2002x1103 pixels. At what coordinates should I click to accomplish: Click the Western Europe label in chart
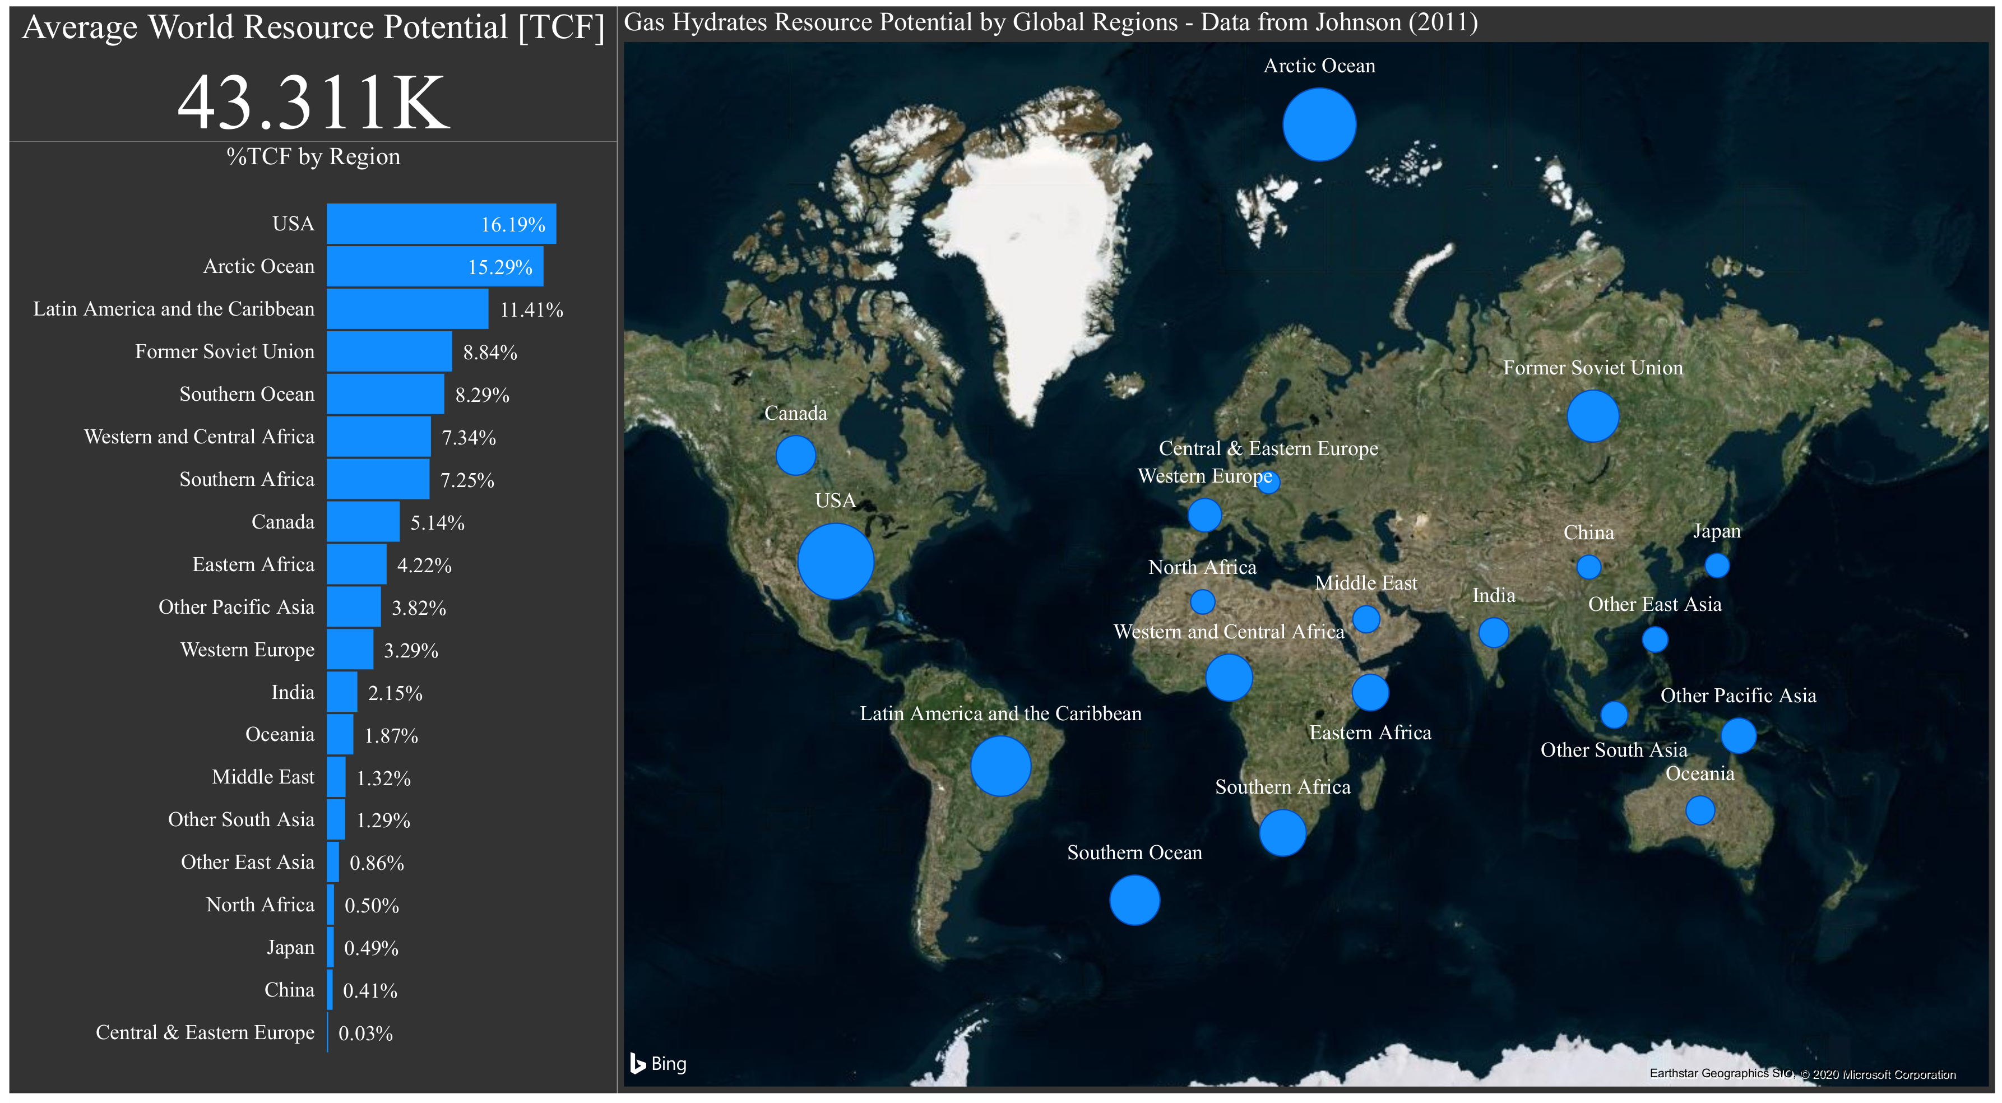247,649
